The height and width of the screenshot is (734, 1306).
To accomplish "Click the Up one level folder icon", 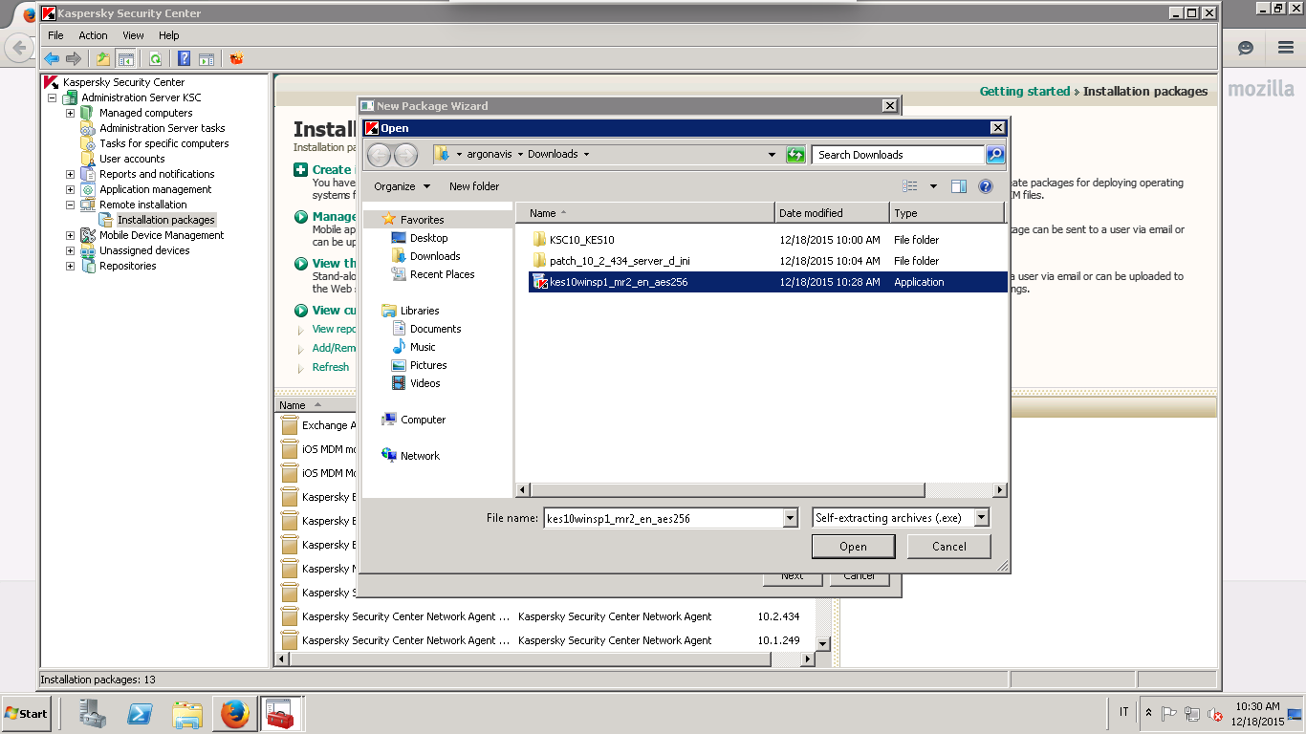I will point(103,58).
